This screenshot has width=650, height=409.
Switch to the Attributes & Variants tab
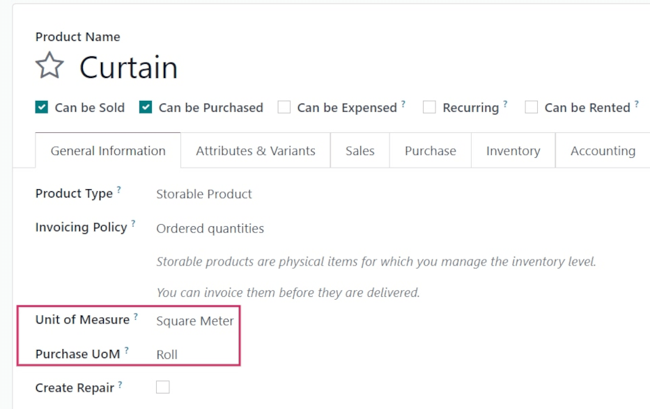tap(255, 150)
